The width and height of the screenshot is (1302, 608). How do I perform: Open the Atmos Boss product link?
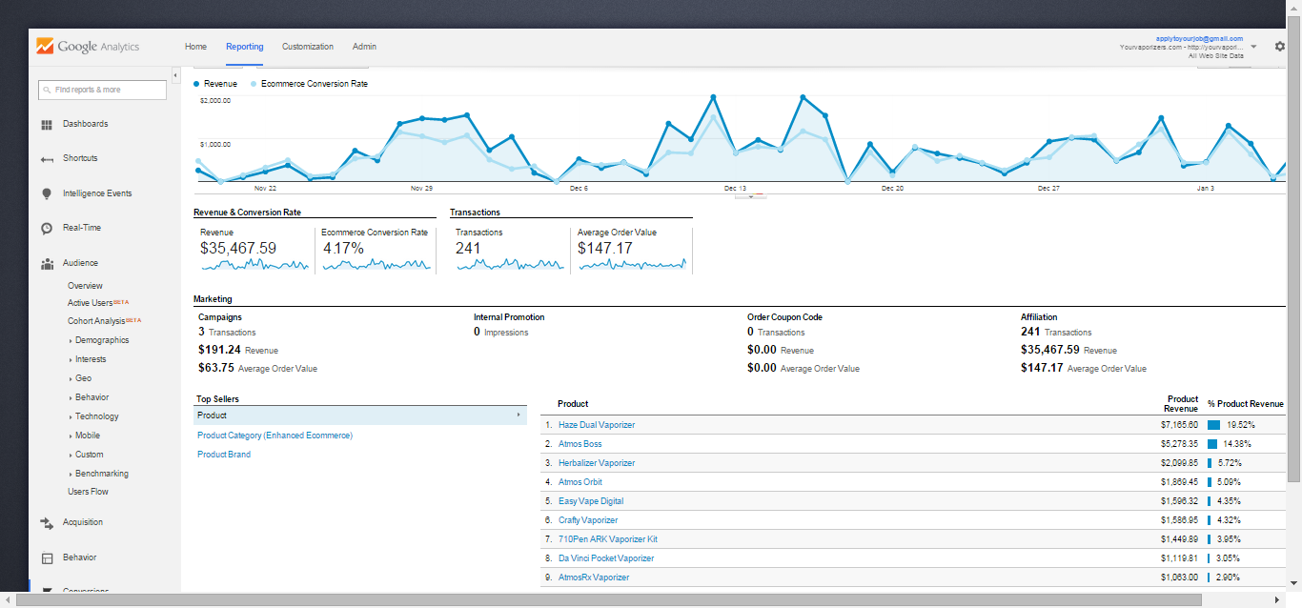click(580, 444)
